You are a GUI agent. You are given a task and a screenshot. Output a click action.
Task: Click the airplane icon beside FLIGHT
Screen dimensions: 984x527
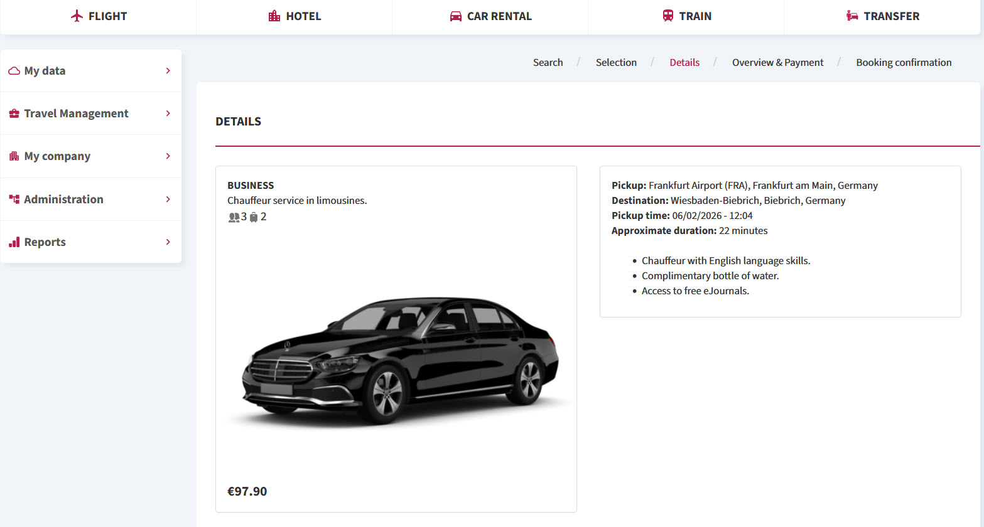77,16
